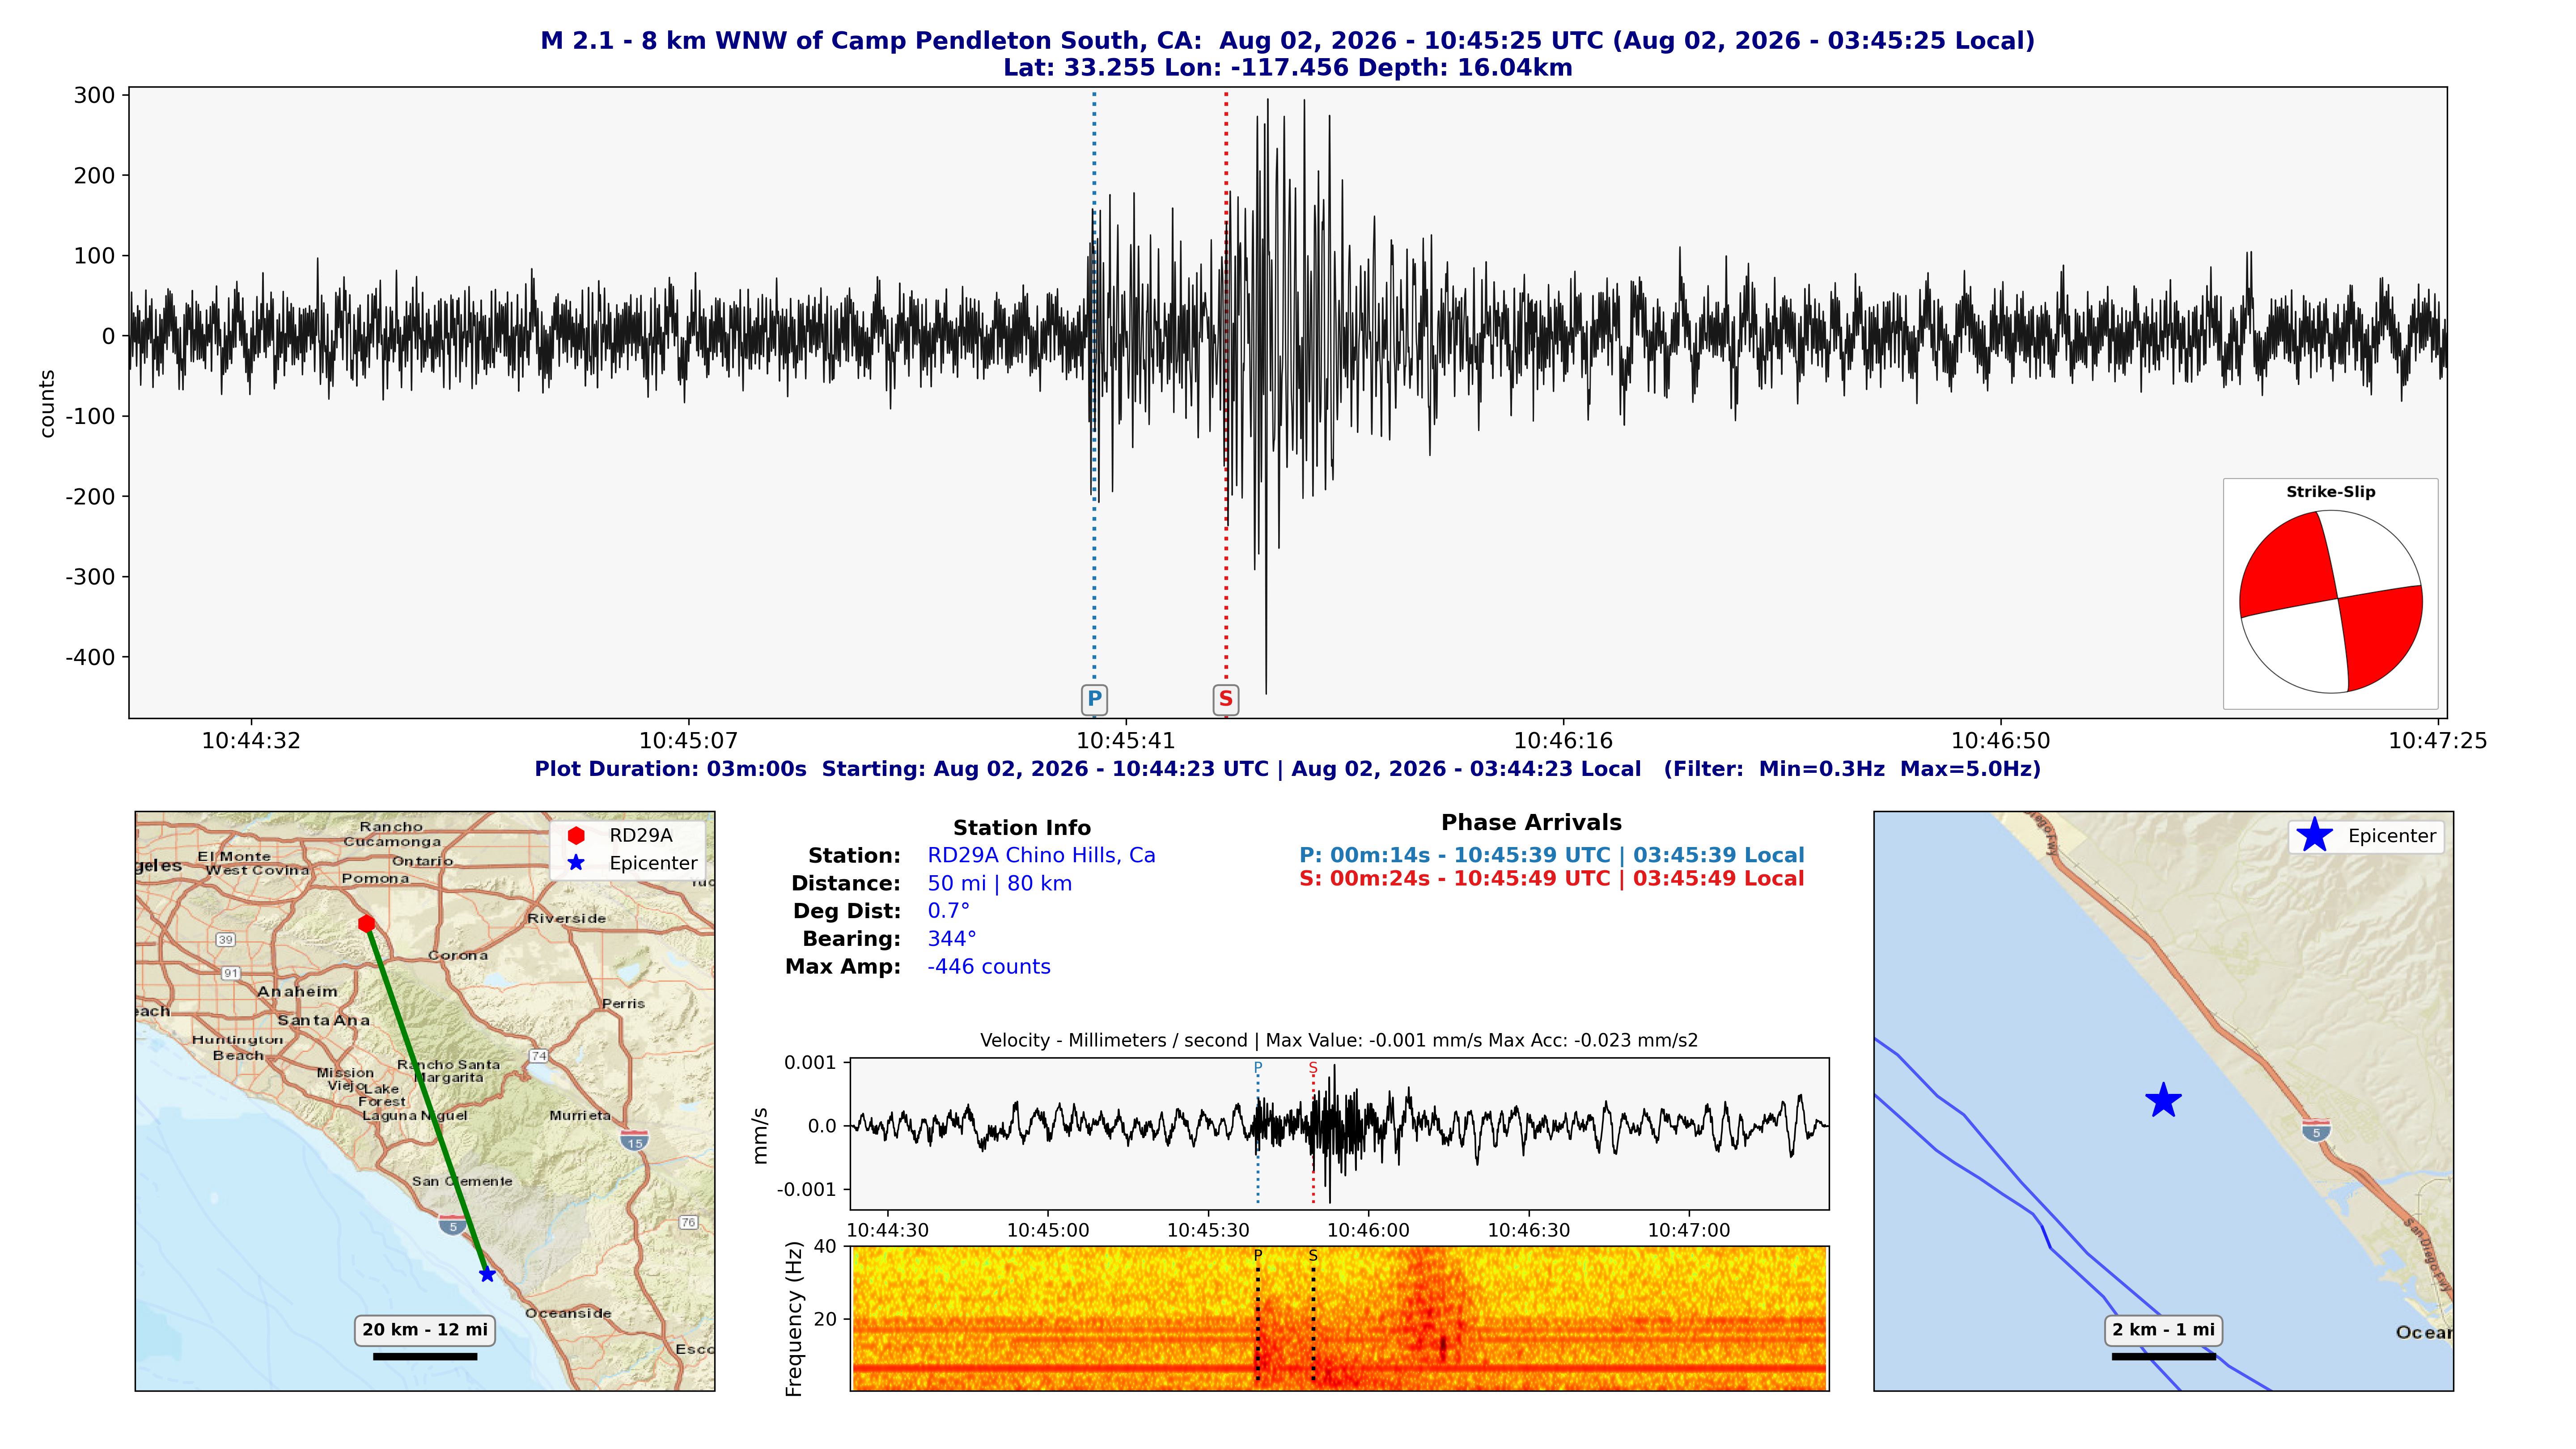The image size is (2576, 1449).
Task: Click the '10:46:00' tick on the velocity plot
Action: [1369, 1231]
